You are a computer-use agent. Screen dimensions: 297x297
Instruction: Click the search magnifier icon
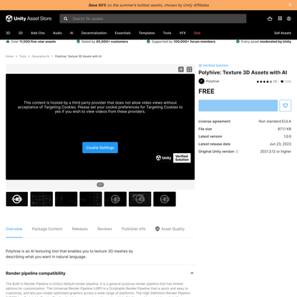tap(66, 19)
